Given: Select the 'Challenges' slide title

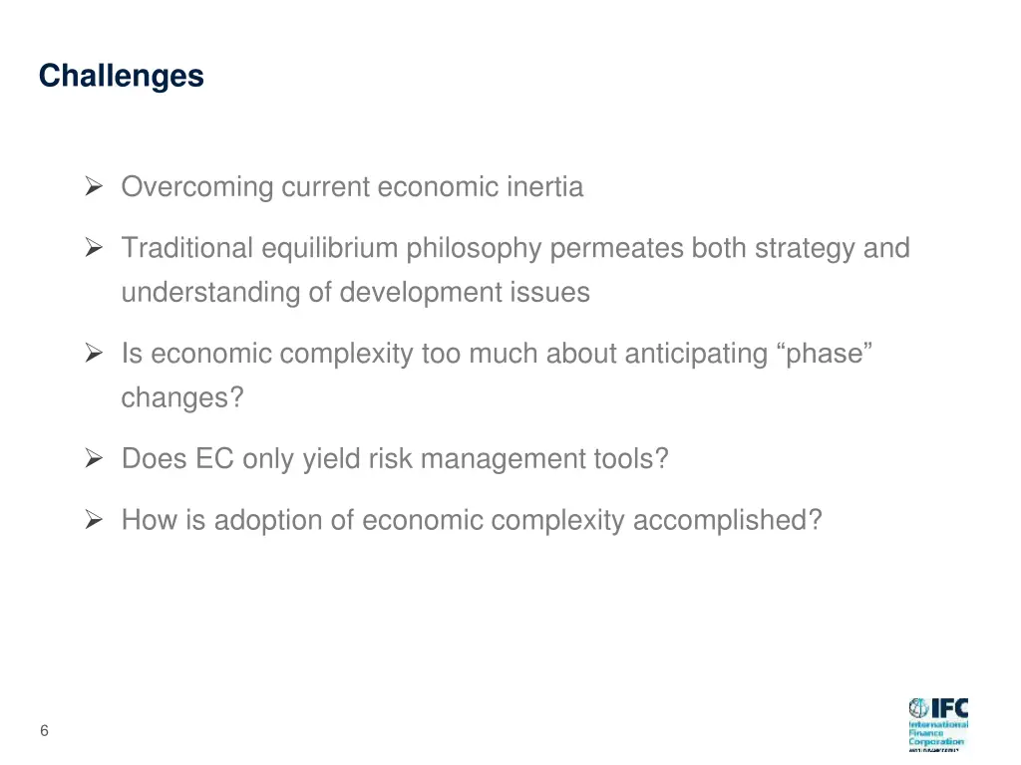Looking at the screenshot, I should (121, 76).
